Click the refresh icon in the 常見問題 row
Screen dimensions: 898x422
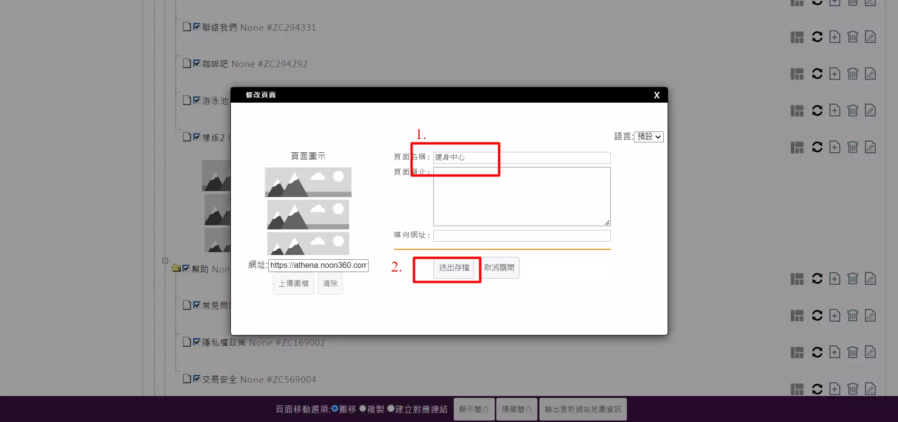coord(817,316)
